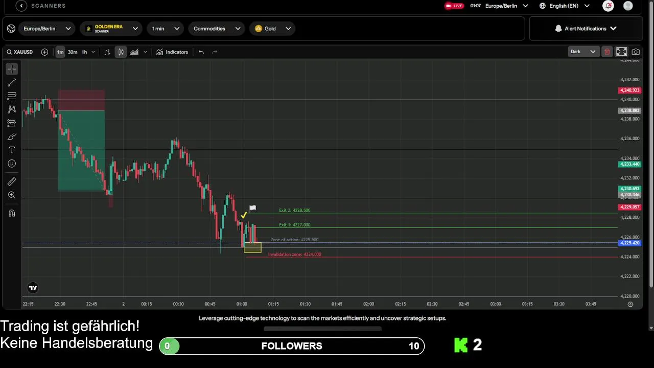This screenshot has width=654, height=368.
Task: Select the 1m timeframe
Action: point(60,52)
